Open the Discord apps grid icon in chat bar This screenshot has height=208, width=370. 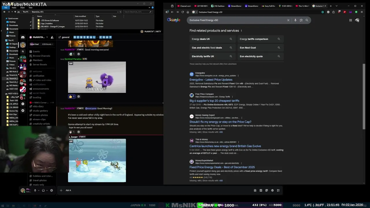coord(278,190)
